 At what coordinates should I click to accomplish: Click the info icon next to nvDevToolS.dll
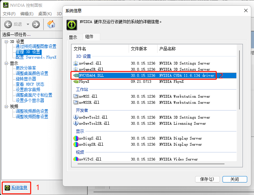(76, 117)
